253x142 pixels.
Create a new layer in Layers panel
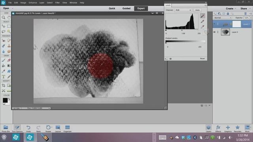click(215, 14)
